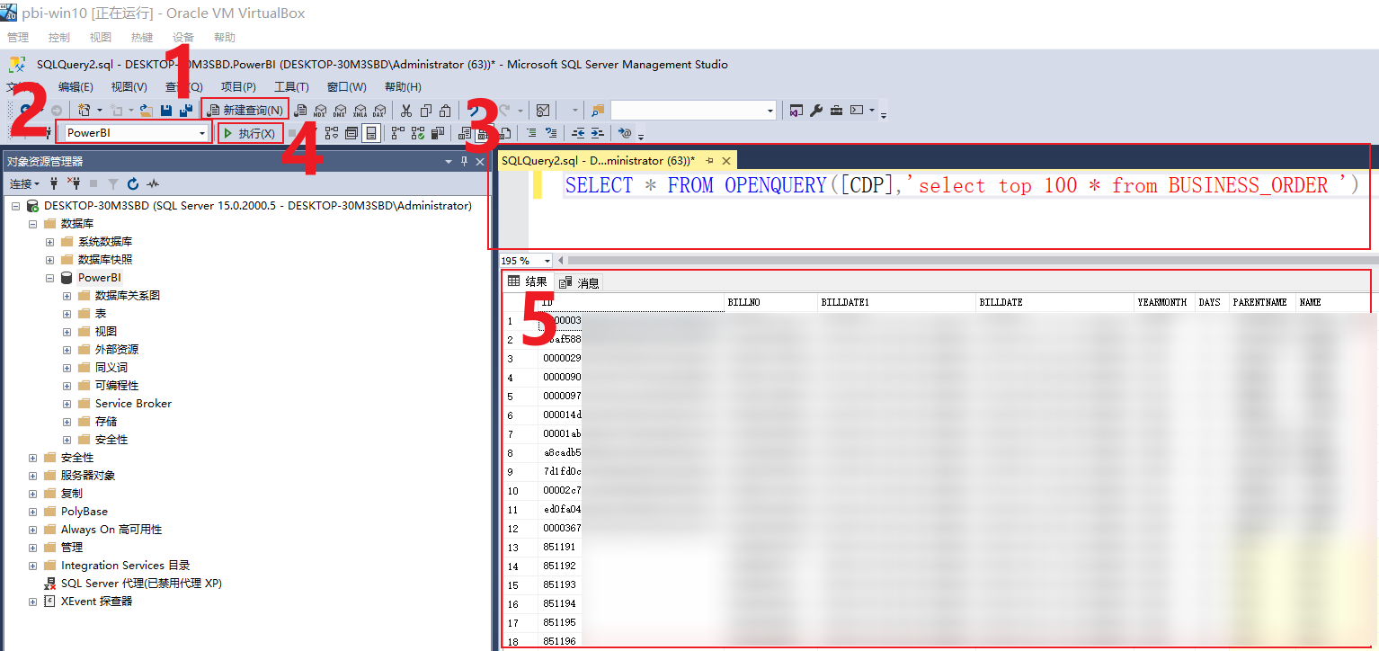
Task: Click the SQL query editor text
Action: pos(961,186)
